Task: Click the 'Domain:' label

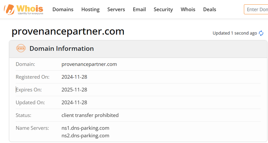Action: [x=25, y=64]
